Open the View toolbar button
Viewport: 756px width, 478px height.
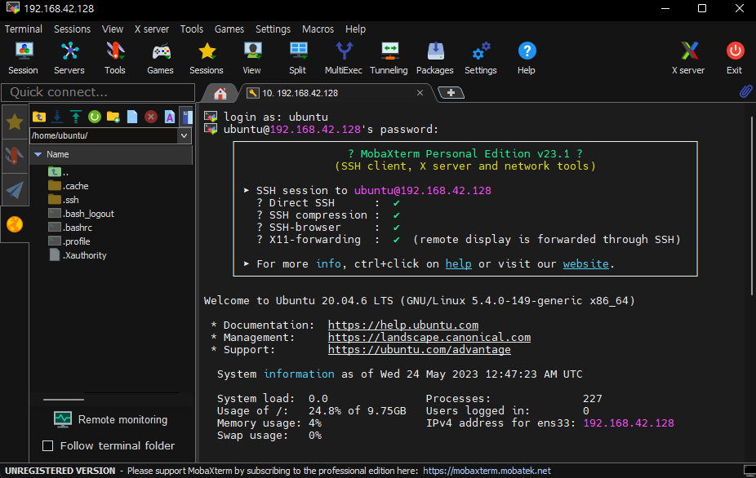(251, 58)
